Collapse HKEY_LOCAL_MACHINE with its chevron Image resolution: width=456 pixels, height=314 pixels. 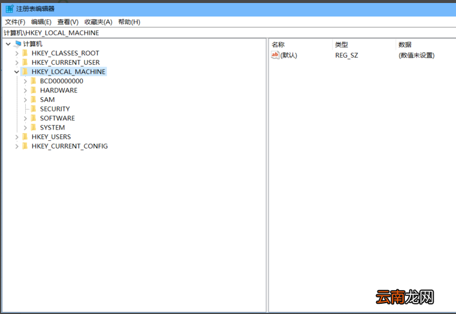pyautogui.click(x=17, y=72)
